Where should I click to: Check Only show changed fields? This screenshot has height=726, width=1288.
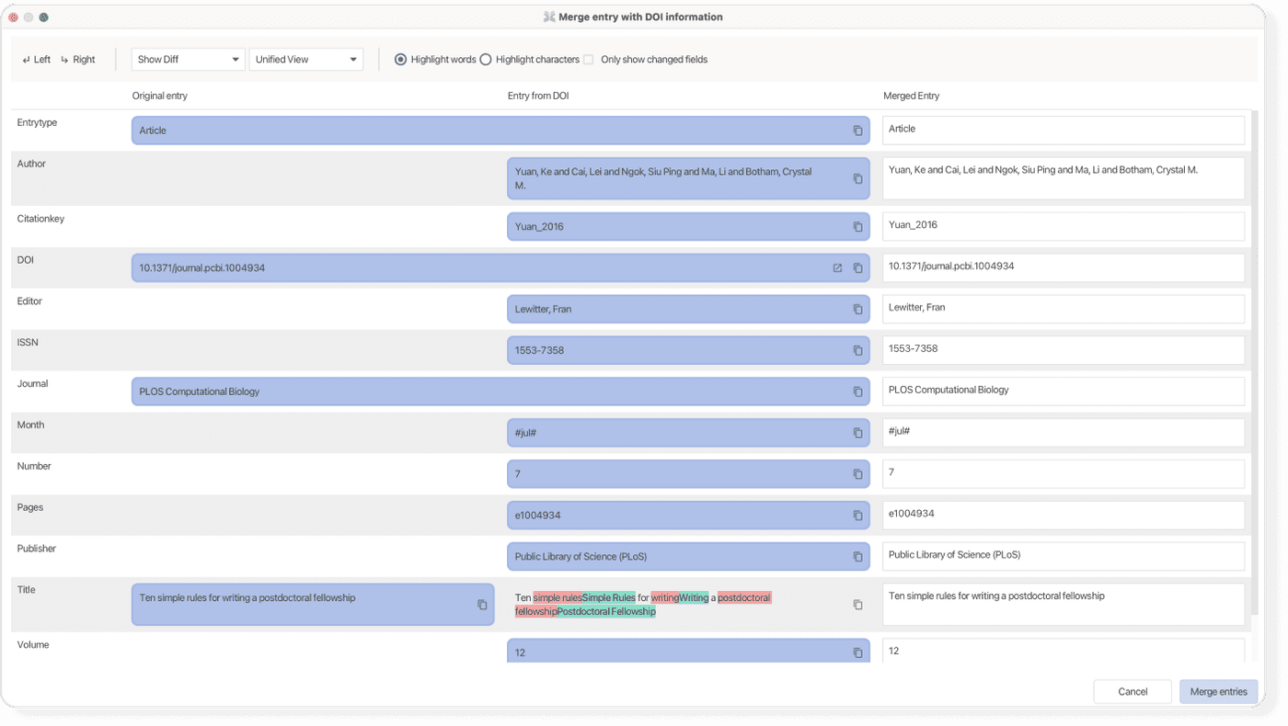[590, 59]
